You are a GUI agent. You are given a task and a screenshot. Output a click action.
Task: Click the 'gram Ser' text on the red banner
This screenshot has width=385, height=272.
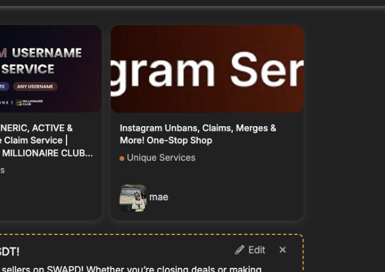click(x=207, y=72)
